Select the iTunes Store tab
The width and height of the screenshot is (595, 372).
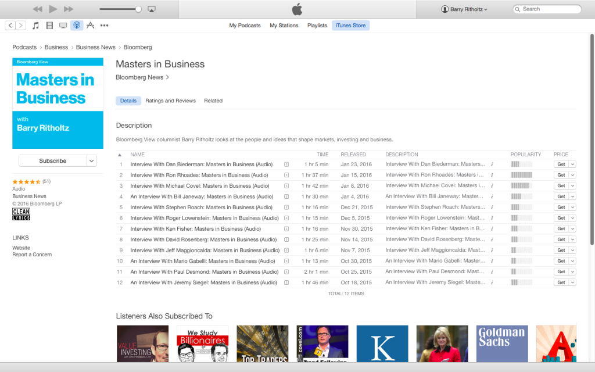click(x=350, y=26)
